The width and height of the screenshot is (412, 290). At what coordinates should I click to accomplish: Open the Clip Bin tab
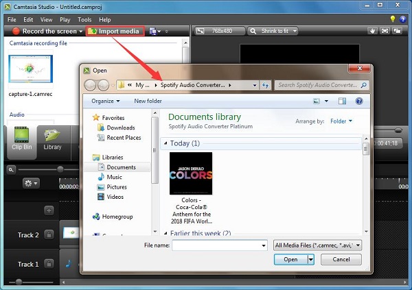tap(22, 142)
